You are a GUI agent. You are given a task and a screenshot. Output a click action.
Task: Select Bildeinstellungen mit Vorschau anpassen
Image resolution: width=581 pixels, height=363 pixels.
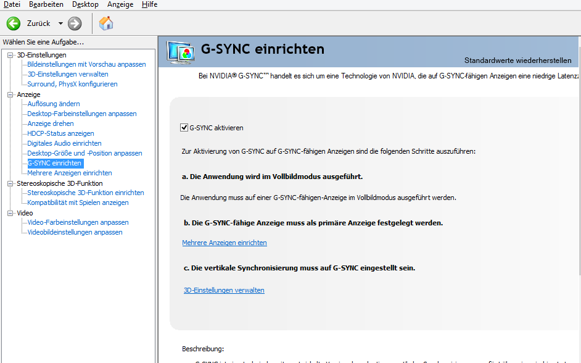(87, 64)
